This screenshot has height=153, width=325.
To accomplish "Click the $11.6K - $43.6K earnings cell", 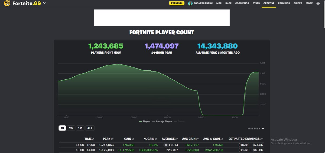I will click(251, 150).
